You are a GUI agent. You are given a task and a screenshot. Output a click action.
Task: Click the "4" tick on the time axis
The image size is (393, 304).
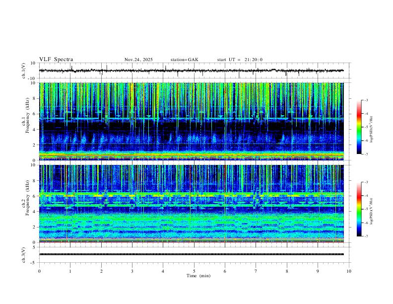coord(163,271)
